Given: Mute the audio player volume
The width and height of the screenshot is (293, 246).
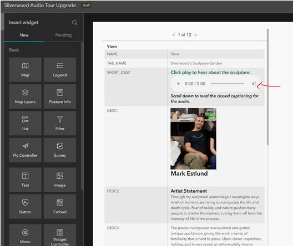Looking at the screenshot, I should [x=254, y=84].
